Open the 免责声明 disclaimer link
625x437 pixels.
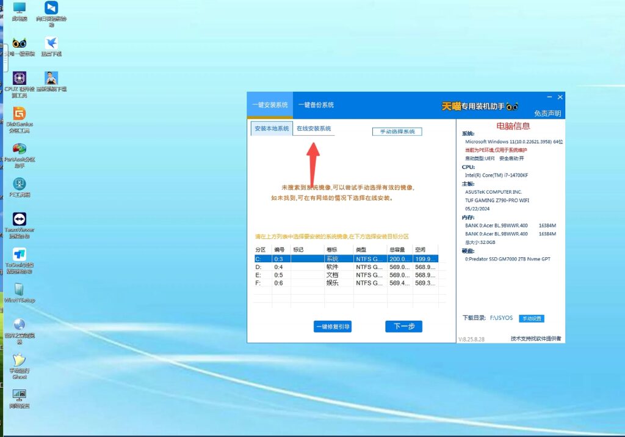point(547,113)
